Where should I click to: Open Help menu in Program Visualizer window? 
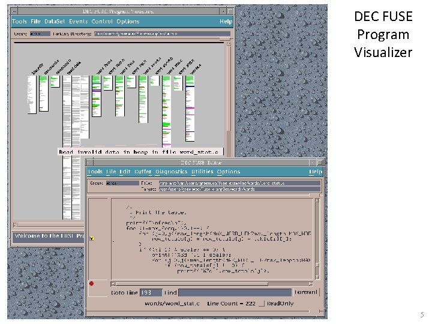point(226,22)
